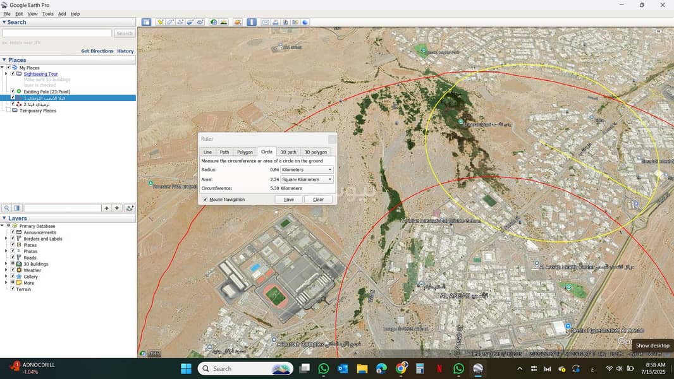Disable the Roads layer checkbox
This screenshot has width=674, height=379.
13,258
